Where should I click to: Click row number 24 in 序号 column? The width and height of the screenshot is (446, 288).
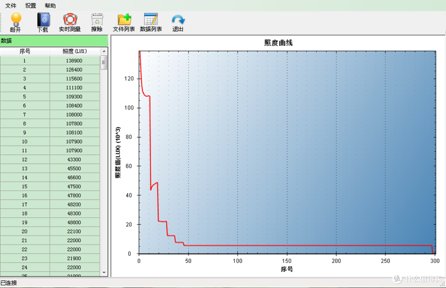click(x=25, y=267)
